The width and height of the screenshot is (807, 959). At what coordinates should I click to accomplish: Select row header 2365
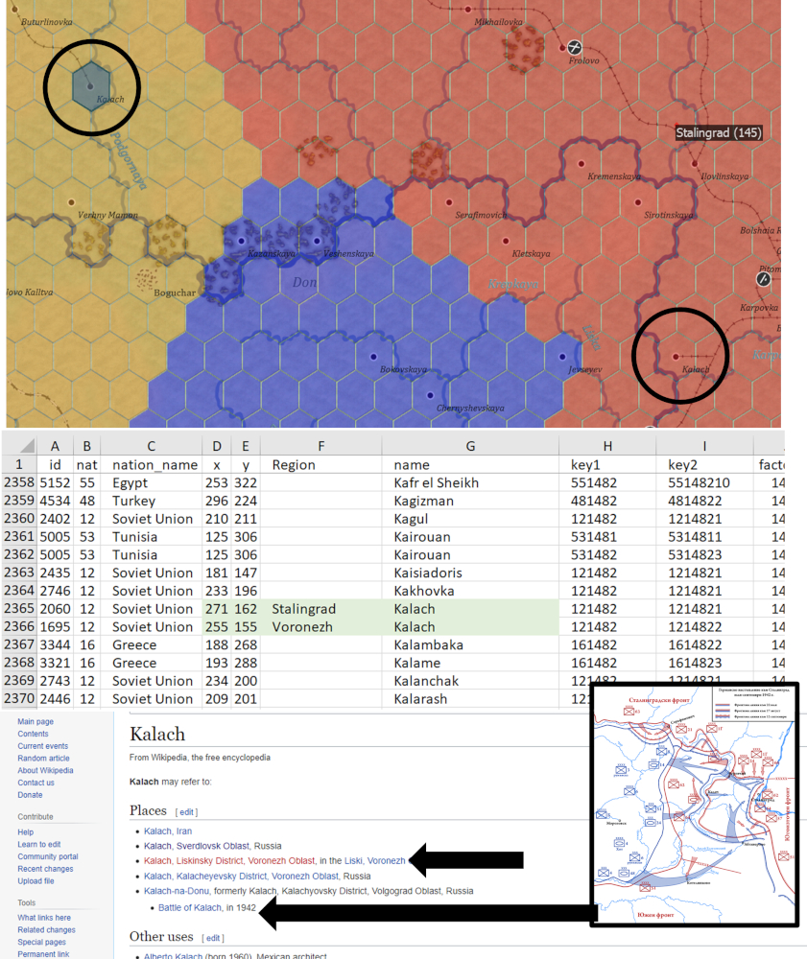pyautogui.click(x=19, y=609)
